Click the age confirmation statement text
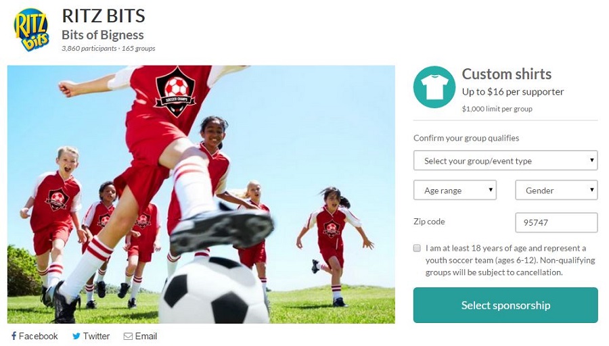Image resolution: width=609 pixels, height=346 pixels. [x=510, y=260]
